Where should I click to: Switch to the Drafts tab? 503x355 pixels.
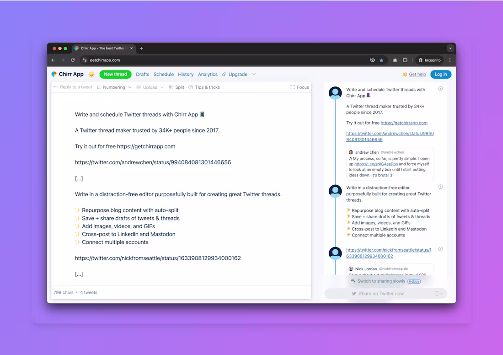click(x=142, y=74)
